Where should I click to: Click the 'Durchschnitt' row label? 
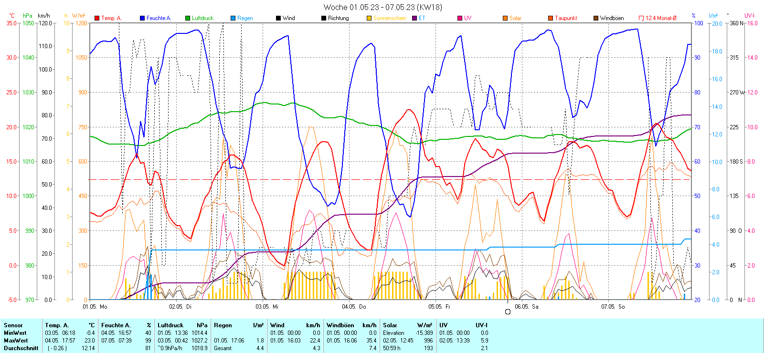pos(21,348)
